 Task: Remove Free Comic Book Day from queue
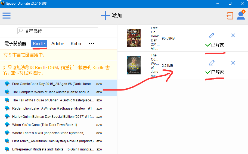tap(233, 35)
